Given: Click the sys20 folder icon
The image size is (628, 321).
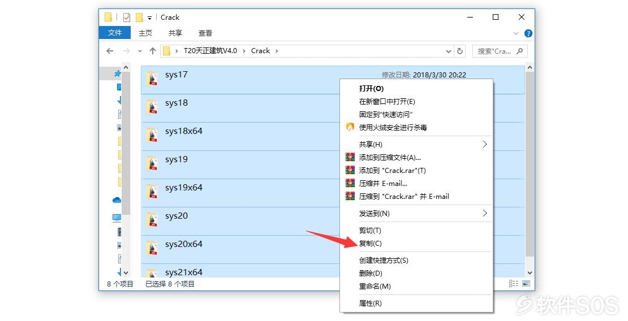Looking at the screenshot, I should (x=152, y=220).
